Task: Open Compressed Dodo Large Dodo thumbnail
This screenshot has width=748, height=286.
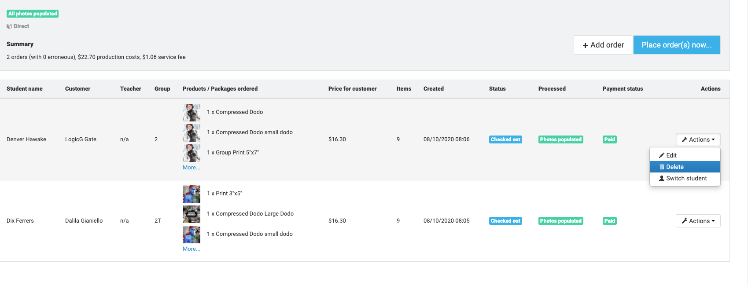Action: point(192,214)
